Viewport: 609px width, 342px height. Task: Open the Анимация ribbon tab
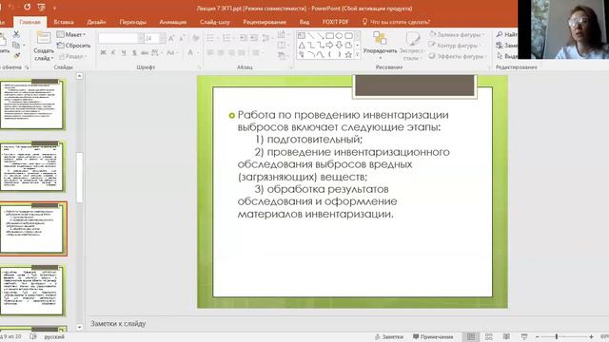(x=173, y=22)
